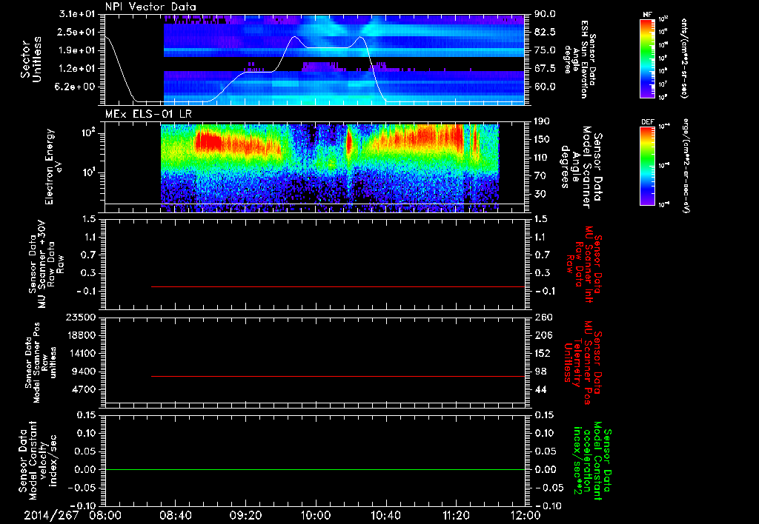Click the 75.0 elevation angle tick
Screen dimensions: 759x524
point(545,50)
